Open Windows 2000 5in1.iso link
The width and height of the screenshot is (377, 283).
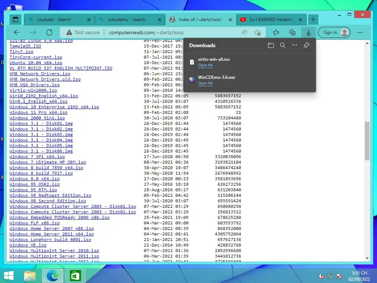click(x=37, y=118)
